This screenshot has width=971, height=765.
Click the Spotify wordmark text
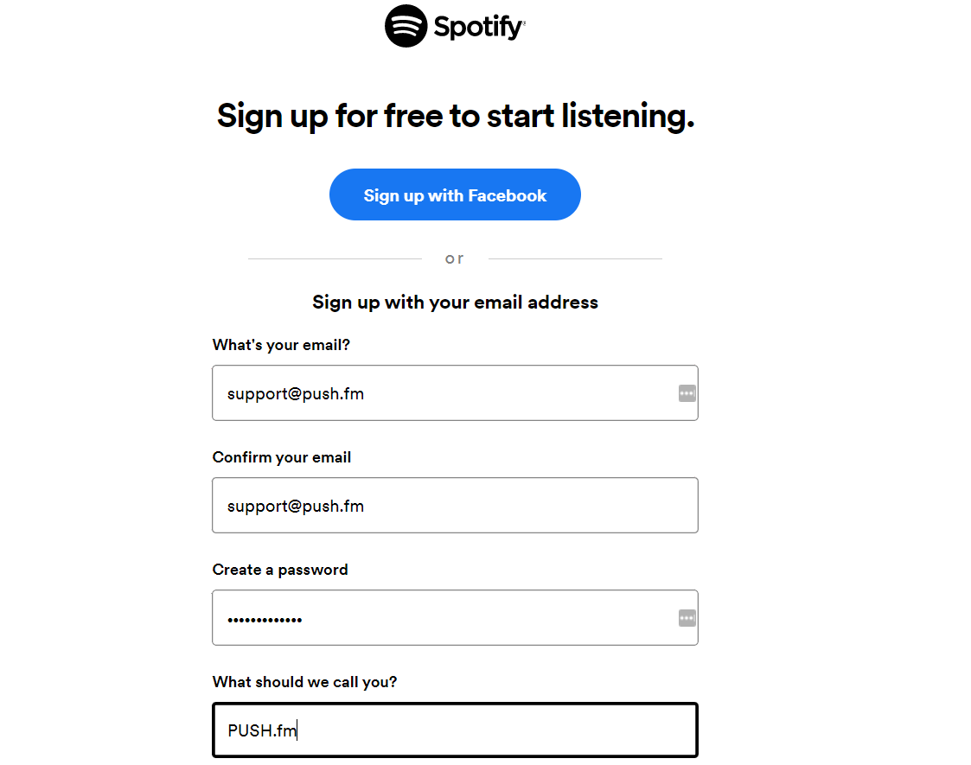click(479, 27)
